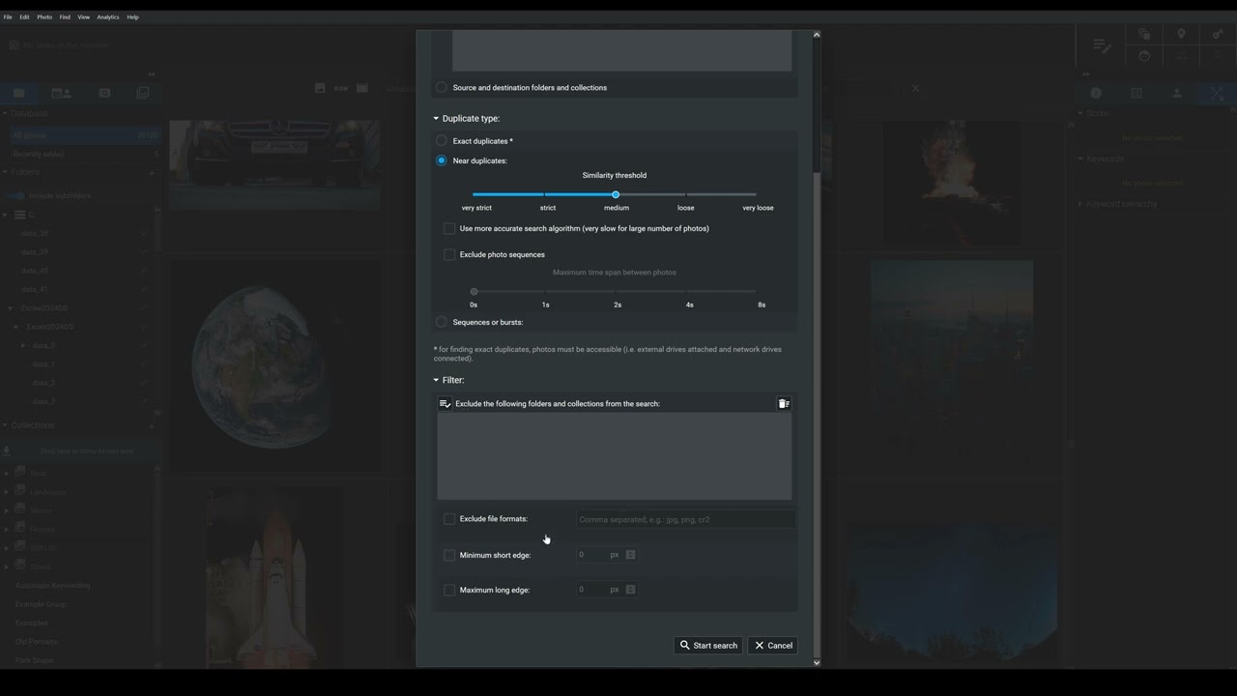Click the dialog scrollbar down arrow
The height and width of the screenshot is (696, 1237).
817,662
